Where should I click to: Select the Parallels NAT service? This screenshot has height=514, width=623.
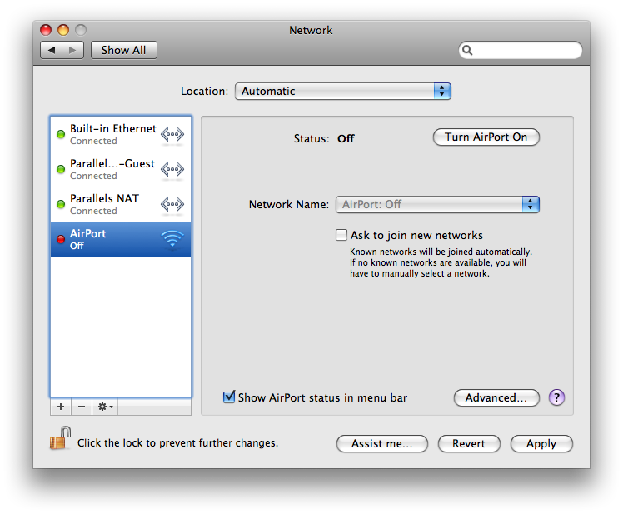pos(121,204)
